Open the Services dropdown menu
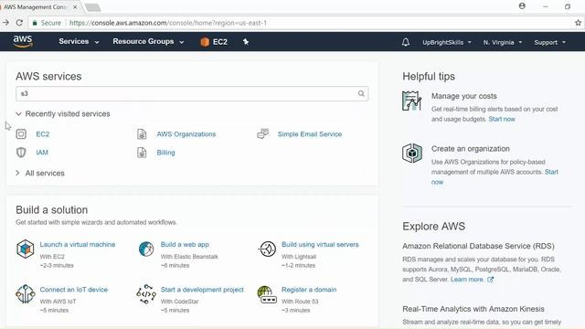Viewport: 585px width, 329px height. coord(79,41)
